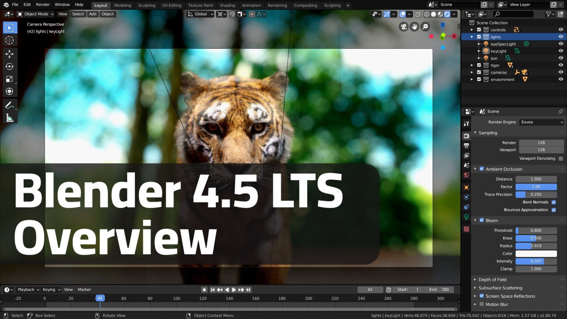
Task: Open the Bloom Color swatch
Action: pos(536,254)
